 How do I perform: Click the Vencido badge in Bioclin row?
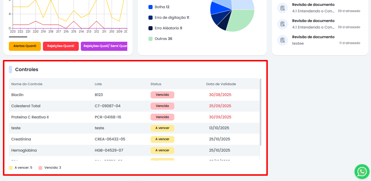[x=162, y=95]
